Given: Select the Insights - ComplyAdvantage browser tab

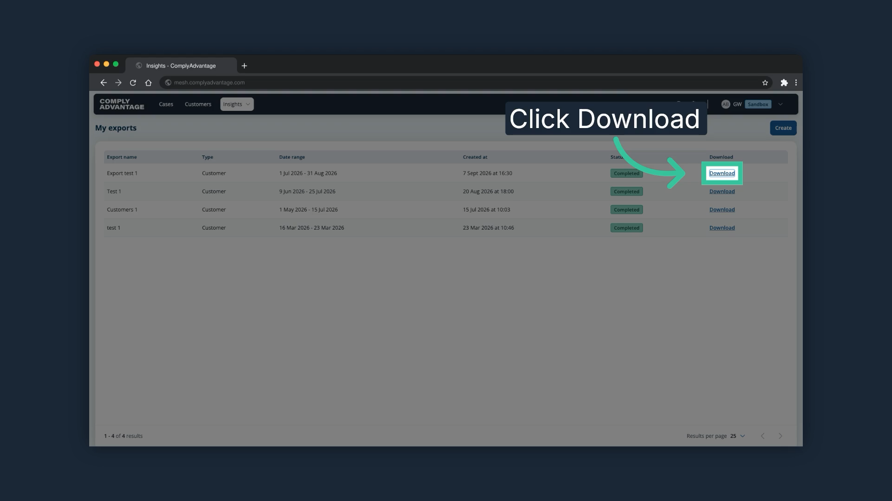Looking at the screenshot, I should (181, 66).
